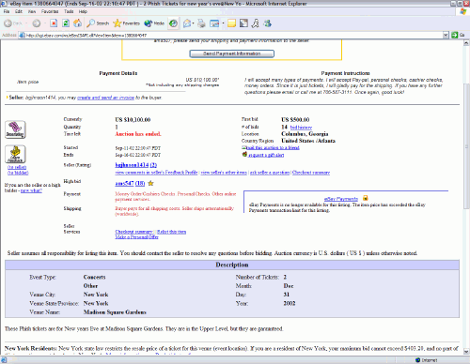Click the (to bidder) feedback link

click(x=18, y=173)
